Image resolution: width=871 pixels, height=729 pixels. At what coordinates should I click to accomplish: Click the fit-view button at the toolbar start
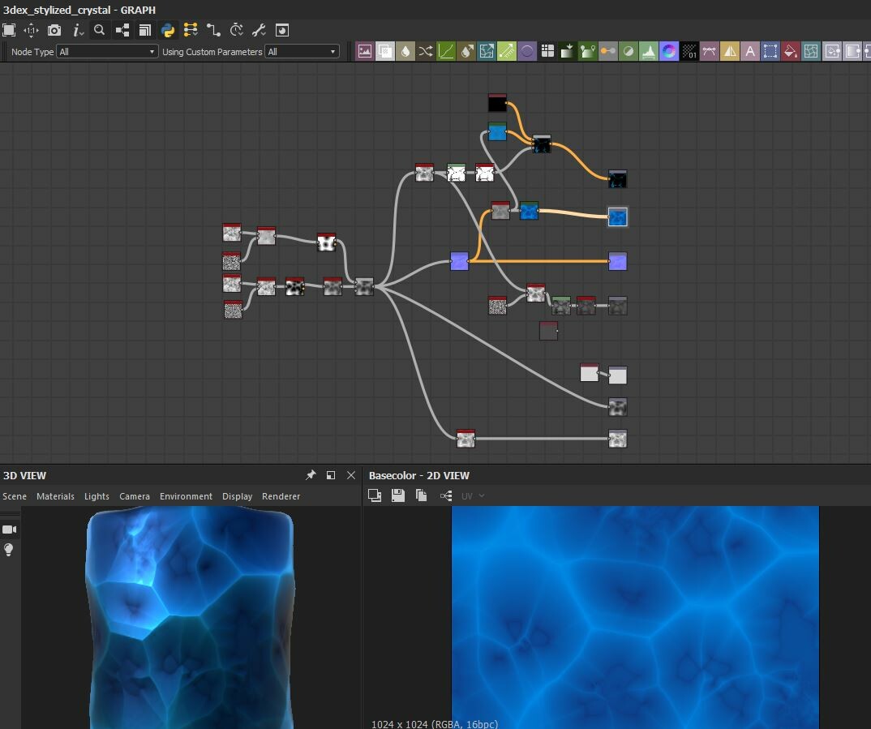pos(11,30)
